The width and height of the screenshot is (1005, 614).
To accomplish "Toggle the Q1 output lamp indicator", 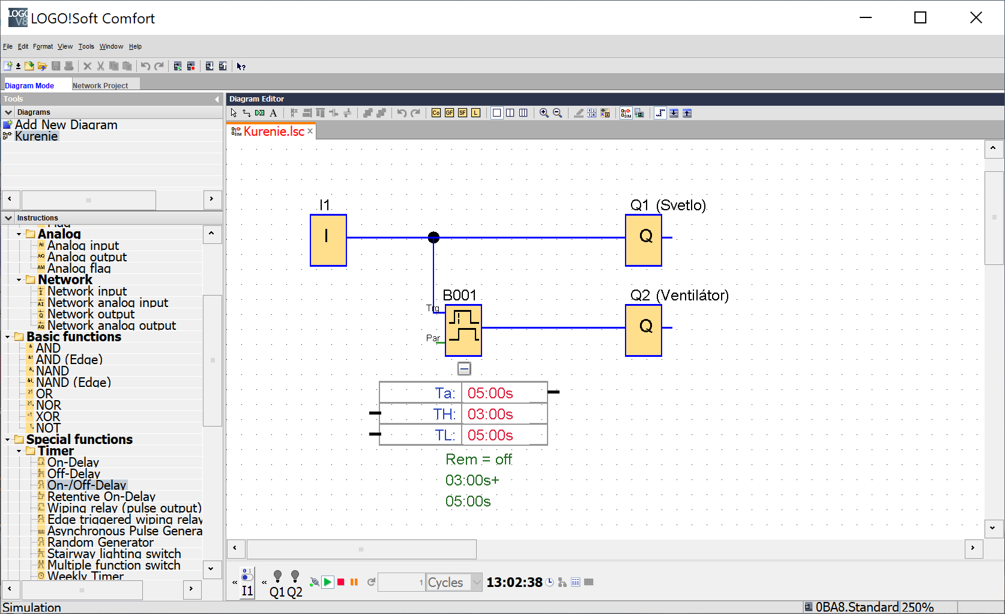I will pyautogui.click(x=277, y=577).
